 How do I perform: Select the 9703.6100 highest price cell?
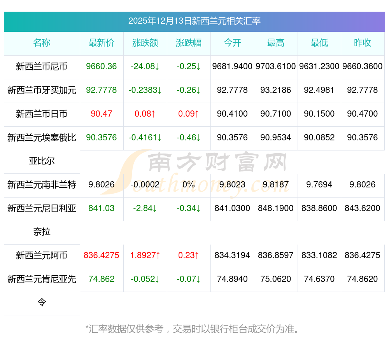click(x=276, y=66)
